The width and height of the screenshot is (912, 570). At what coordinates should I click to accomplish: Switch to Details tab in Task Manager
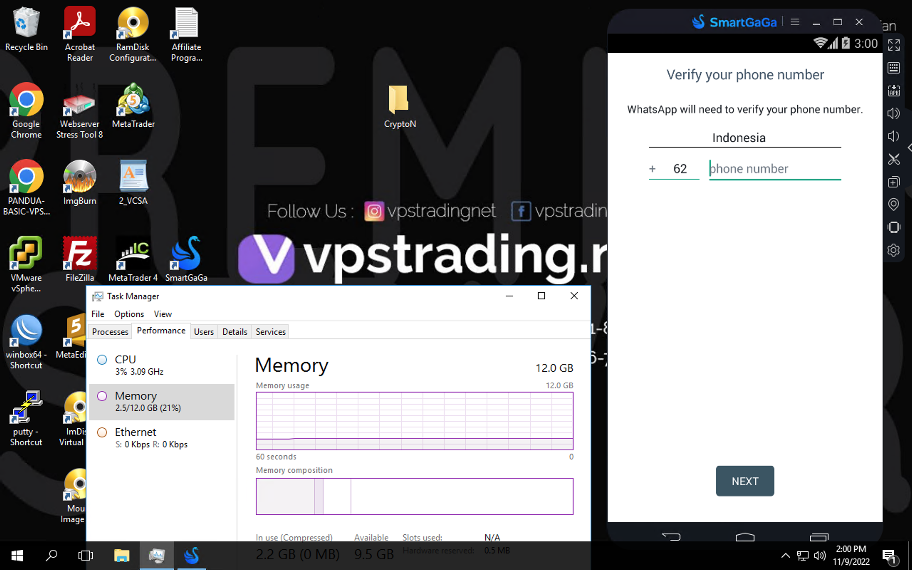pyautogui.click(x=234, y=331)
